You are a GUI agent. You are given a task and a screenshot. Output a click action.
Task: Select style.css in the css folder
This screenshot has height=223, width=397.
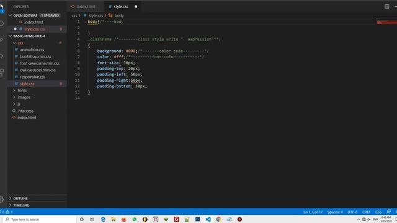tap(37, 84)
